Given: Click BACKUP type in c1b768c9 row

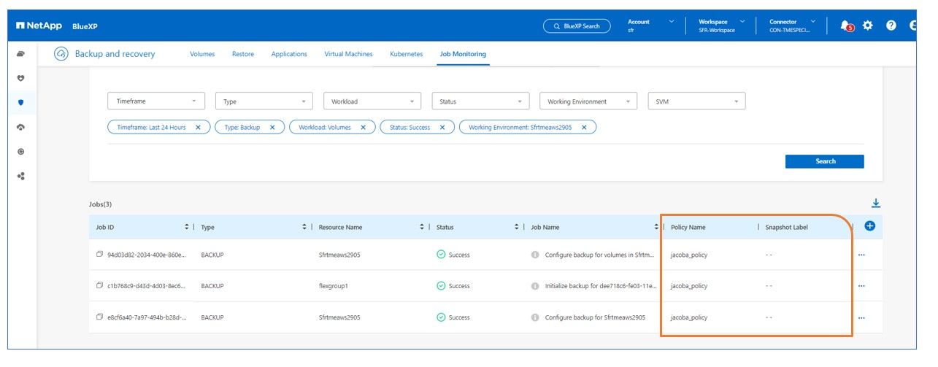Looking at the screenshot, I should click(x=212, y=286).
